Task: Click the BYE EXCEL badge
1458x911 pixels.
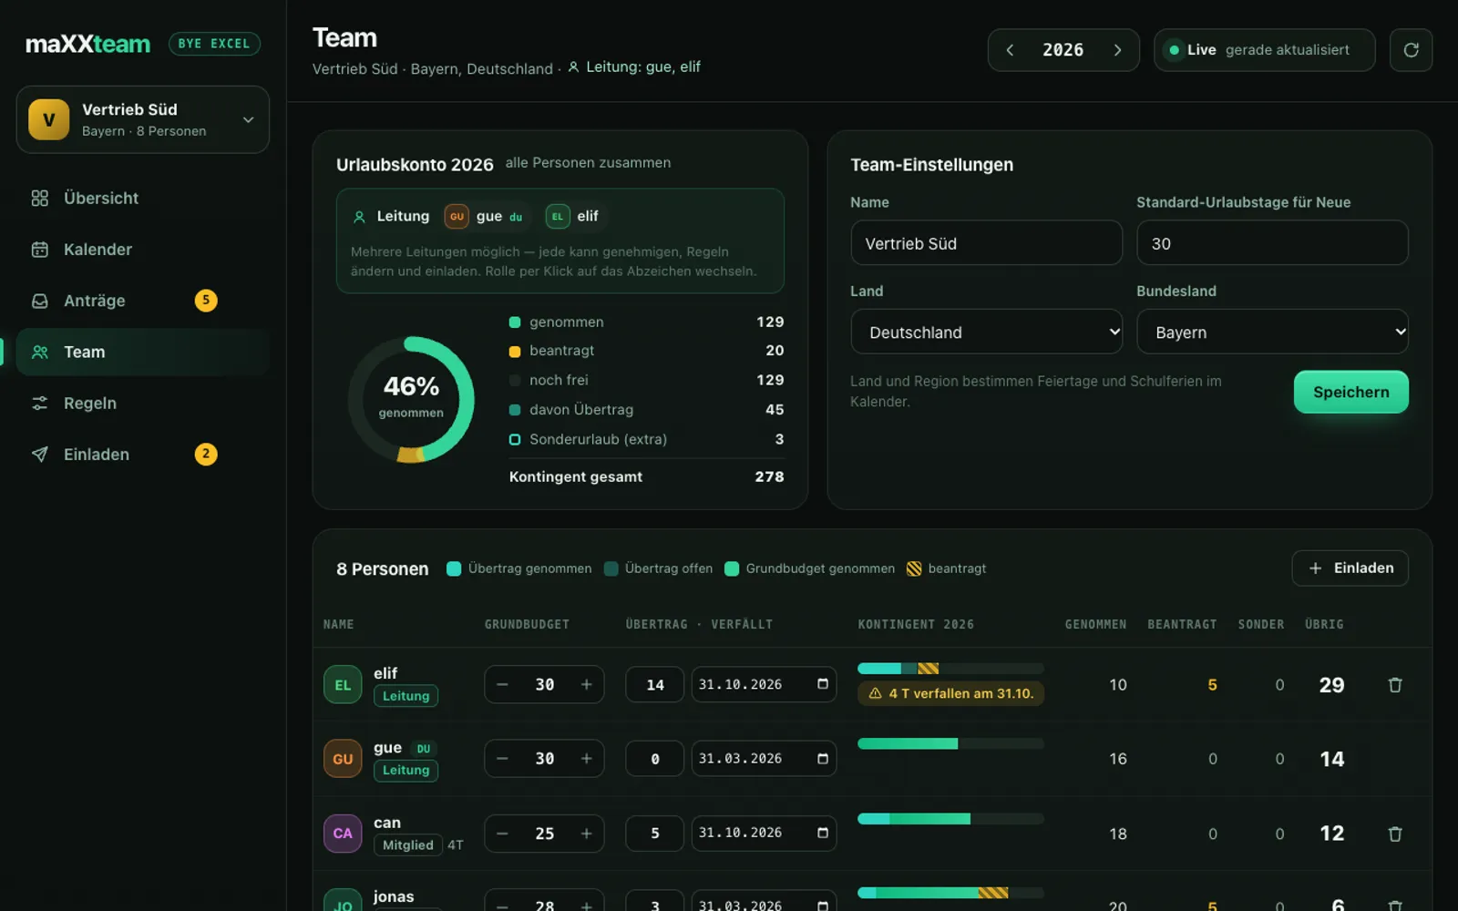Action: pyautogui.click(x=214, y=44)
